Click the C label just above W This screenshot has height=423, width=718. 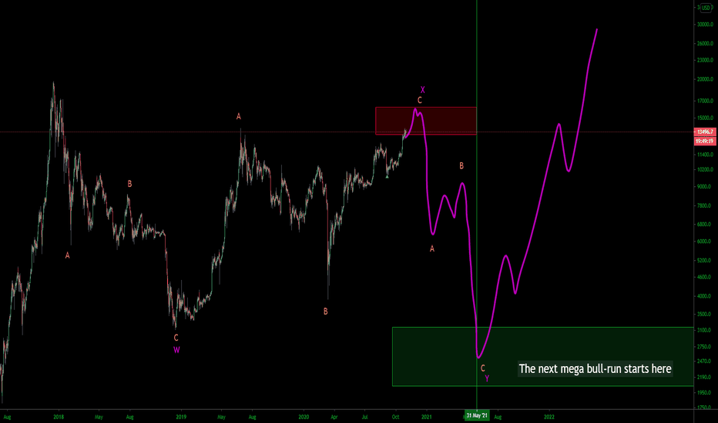[176, 338]
